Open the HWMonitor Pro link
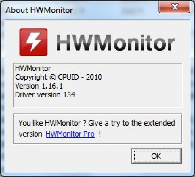The height and width of the screenshot is (177, 195). click(70, 134)
